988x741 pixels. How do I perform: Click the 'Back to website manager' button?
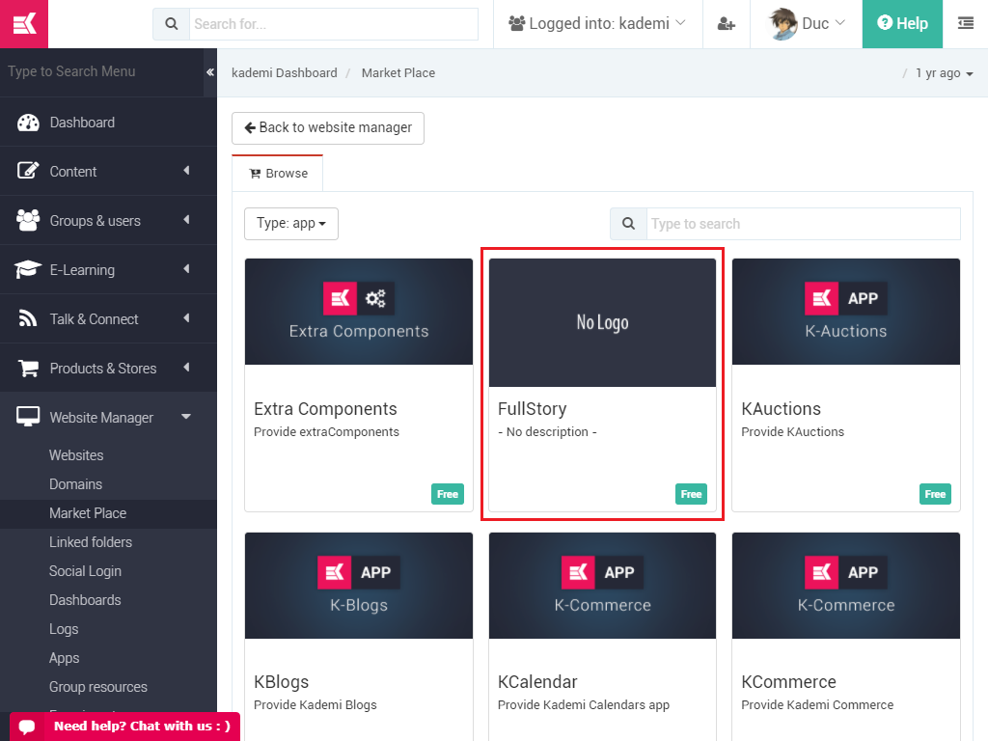click(328, 128)
